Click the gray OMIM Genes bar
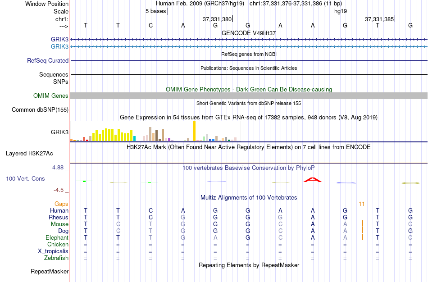Viewport: 428px width, 282px height. pyautogui.click(x=249, y=96)
